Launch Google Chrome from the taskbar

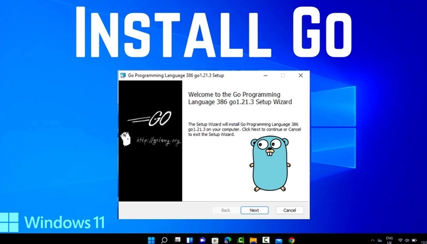tap(291, 240)
